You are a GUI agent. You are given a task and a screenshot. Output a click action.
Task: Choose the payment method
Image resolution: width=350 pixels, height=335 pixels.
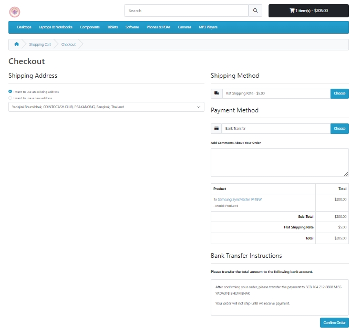[x=339, y=129]
